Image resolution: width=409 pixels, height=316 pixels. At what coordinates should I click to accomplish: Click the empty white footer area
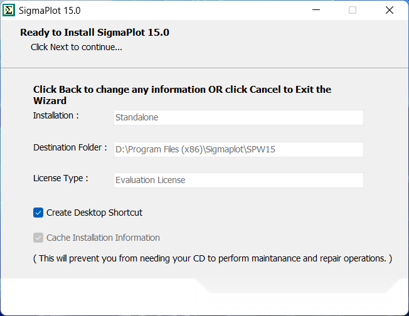pyautogui.click(x=204, y=297)
